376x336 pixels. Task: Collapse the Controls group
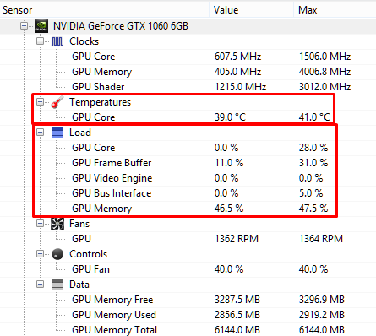pyautogui.click(x=40, y=254)
